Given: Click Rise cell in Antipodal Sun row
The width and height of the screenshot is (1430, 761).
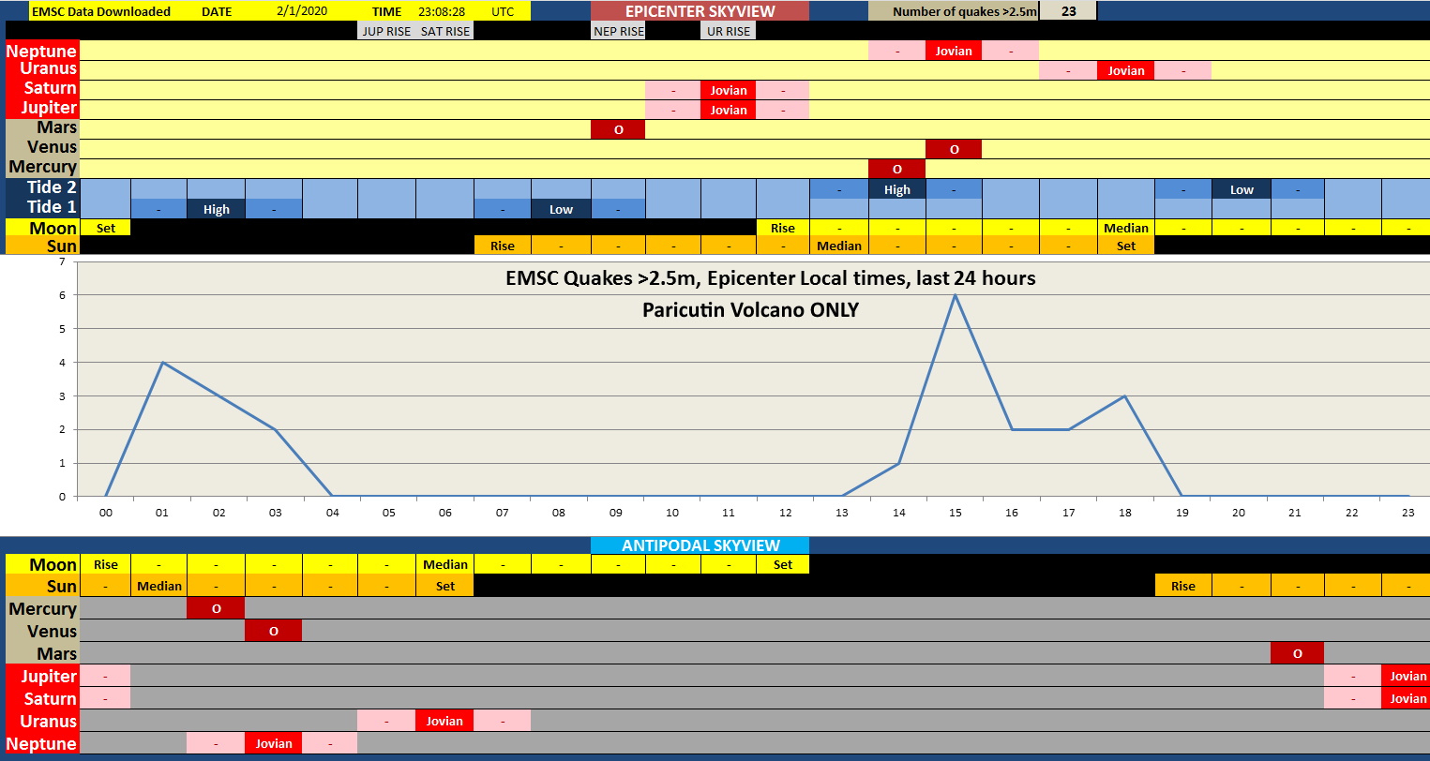Looking at the screenshot, I should (1182, 586).
